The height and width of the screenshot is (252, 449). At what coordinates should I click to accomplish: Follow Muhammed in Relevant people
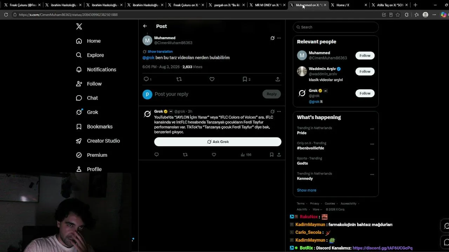[x=365, y=56]
